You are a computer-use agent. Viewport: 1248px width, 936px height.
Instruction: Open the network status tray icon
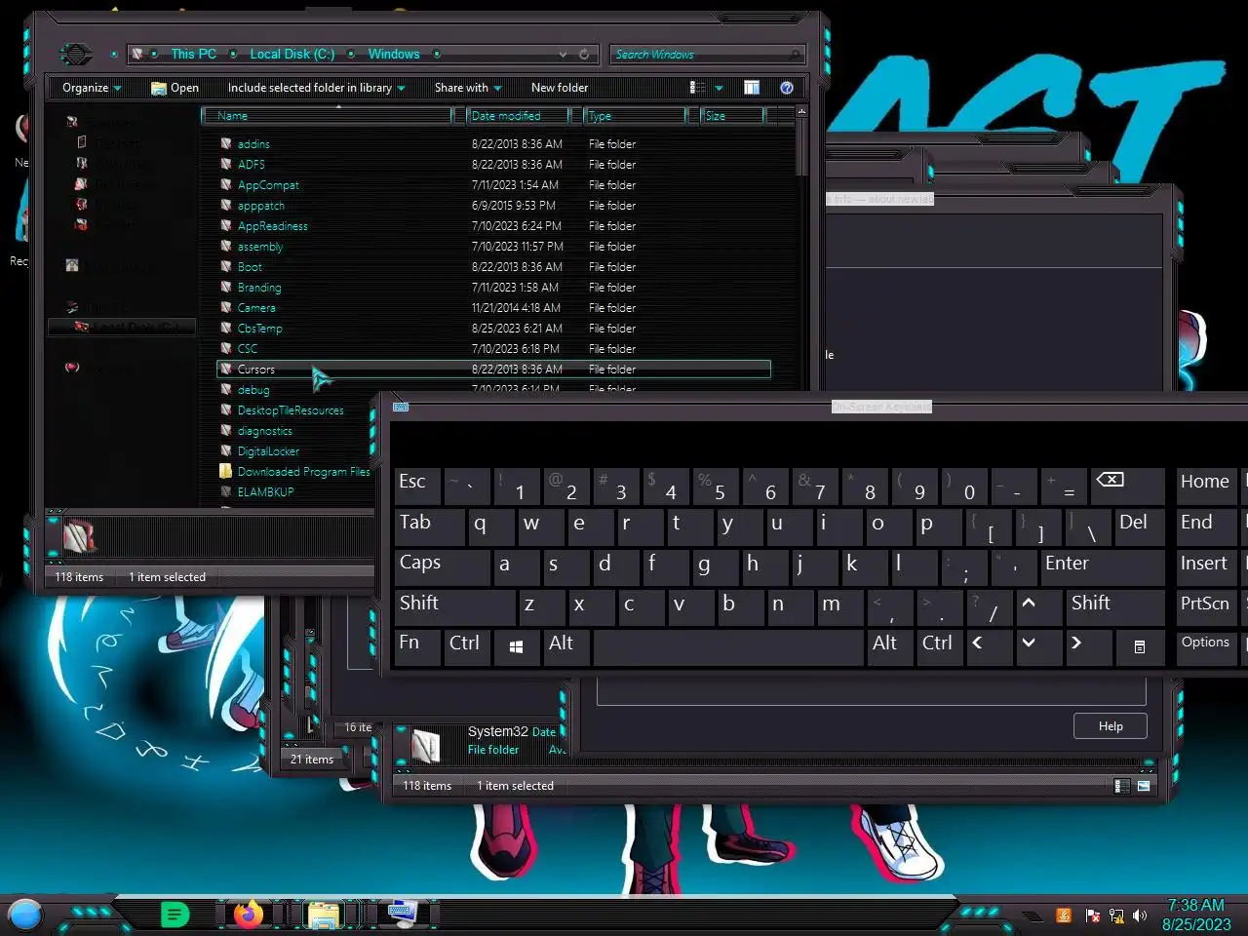(x=1116, y=916)
